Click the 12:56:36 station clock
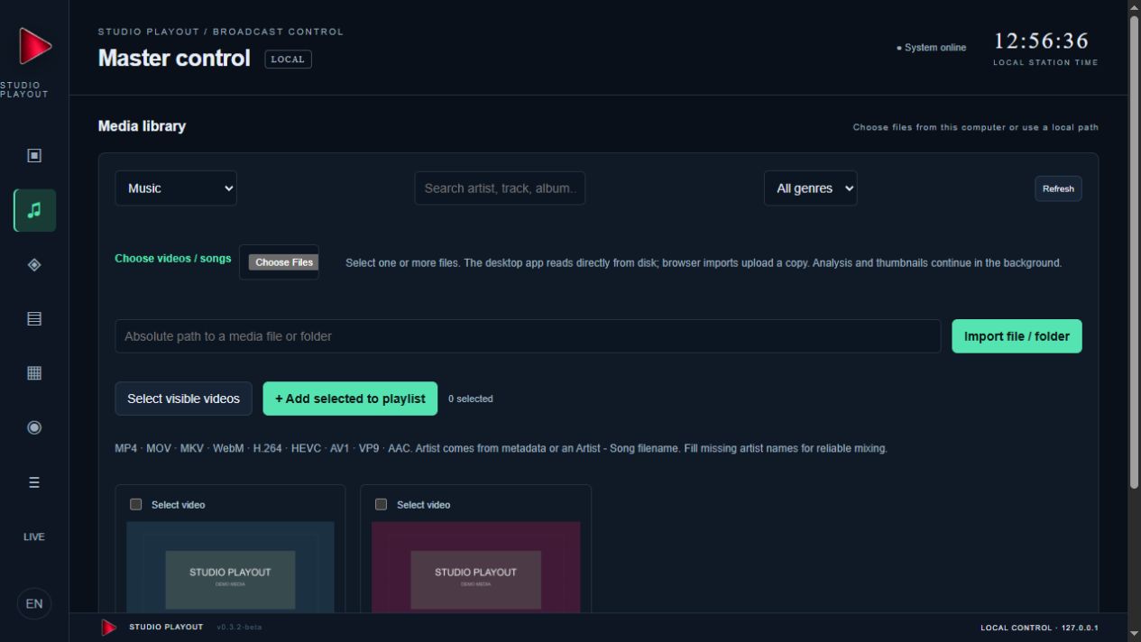The width and height of the screenshot is (1141, 642). pos(1042,41)
